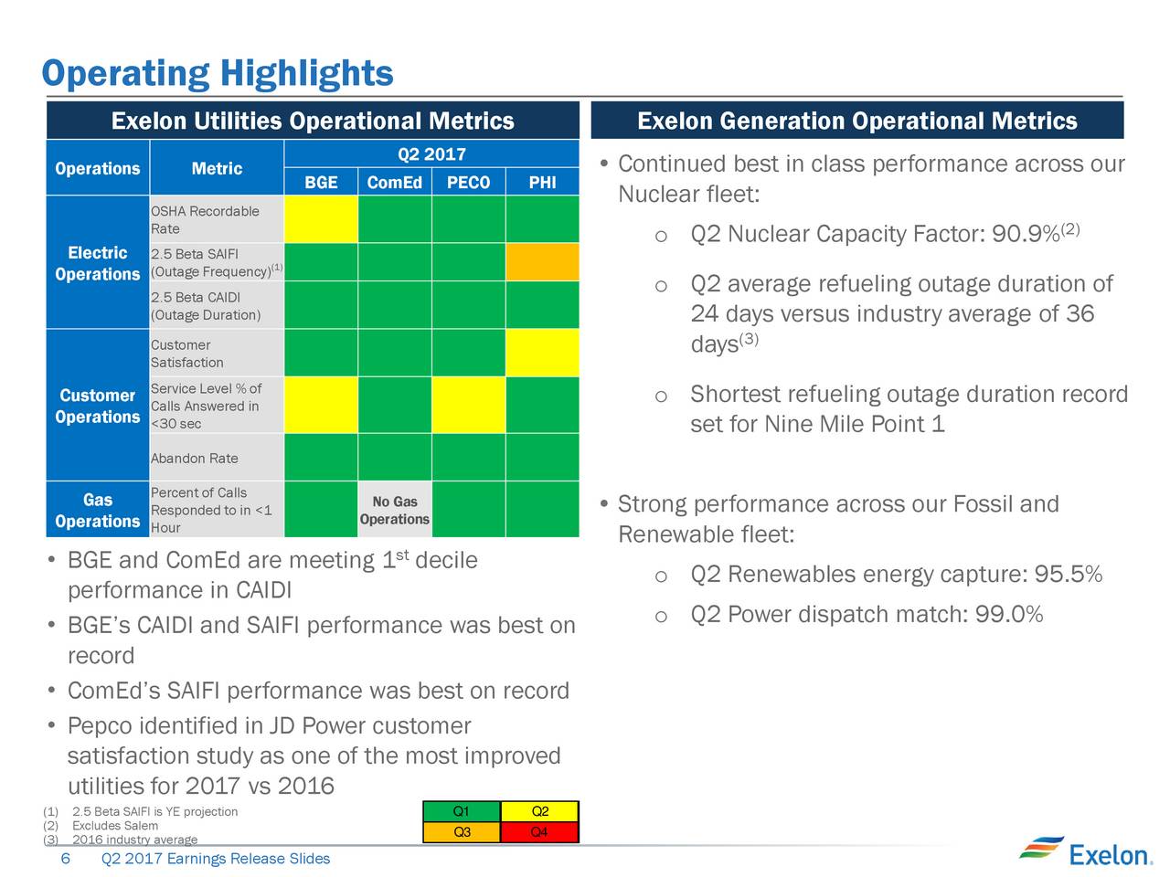
Task: Click the OSHA Recordable Rate metric
Action: pyautogui.click(x=217, y=219)
